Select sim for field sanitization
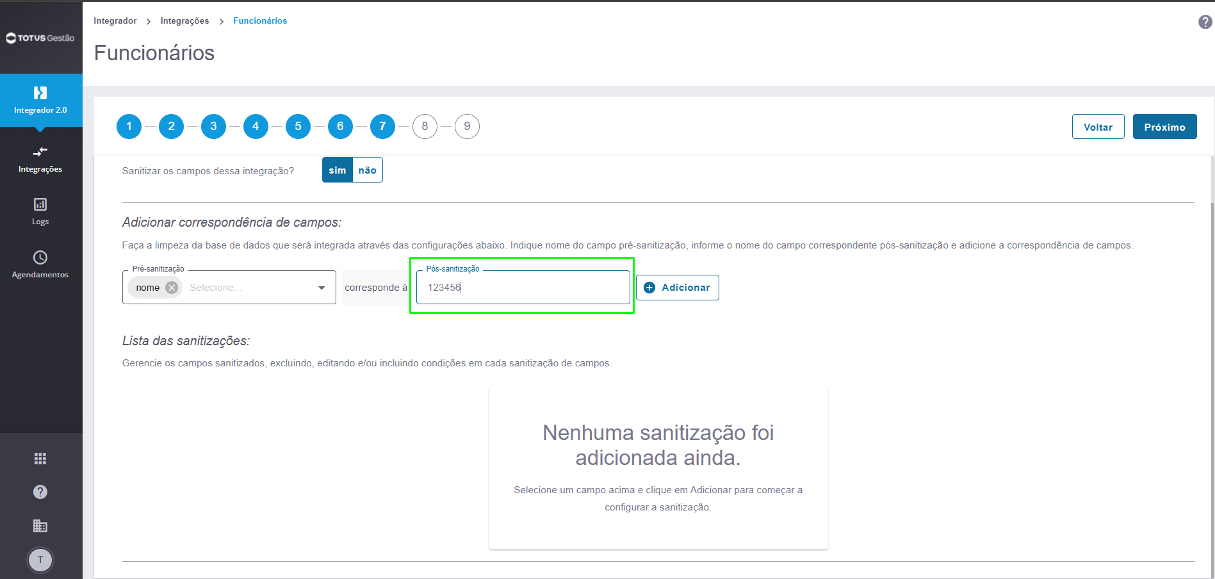The width and height of the screenshot is (1215, 579). click(x=338, y=170)
